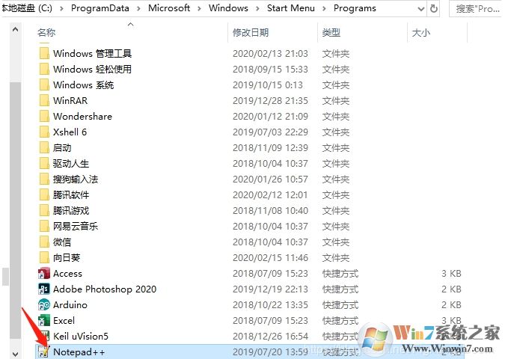Image resolution: width=505 pixels, height=359 pixels.
Task: Select the 搜狗输入法 folder icon
Action: [x=44, y=179]
